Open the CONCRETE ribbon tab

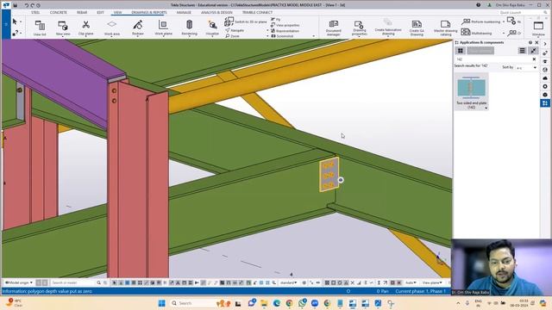59,12
